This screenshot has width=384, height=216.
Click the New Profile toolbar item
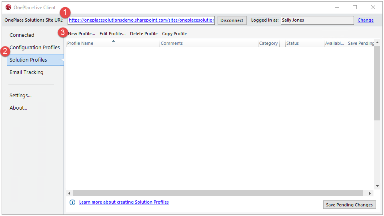click(x=82, y=34)
